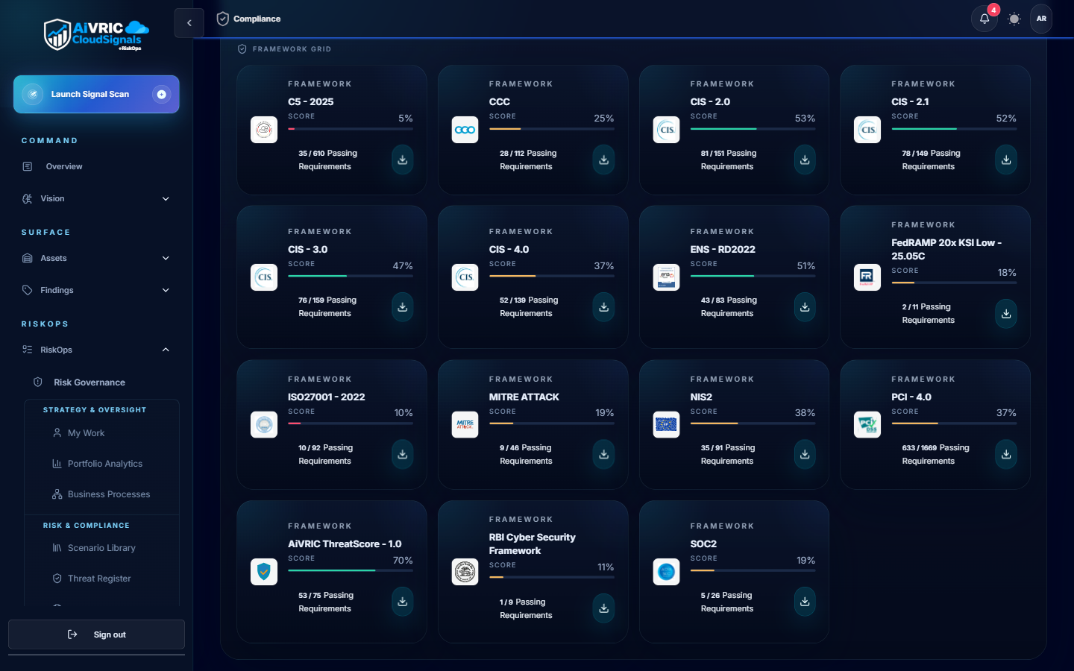Click "633 / 1669 Passing Requirements" text
Viewport: 1074px width, 671px height.
[935, 454]
